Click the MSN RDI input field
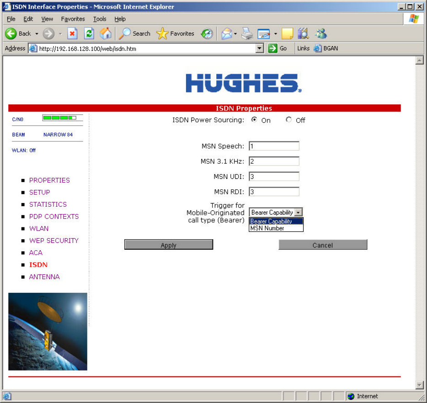427x403 pixels. pos(274,192)
